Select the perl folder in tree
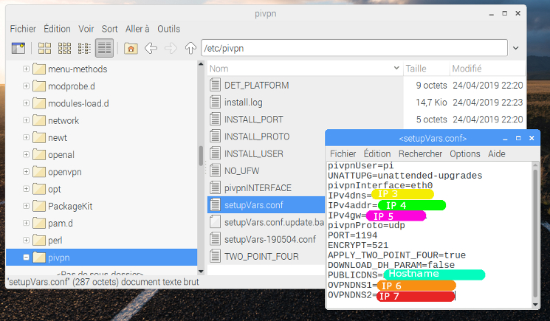Screen dimensions: 550x321 55,241
